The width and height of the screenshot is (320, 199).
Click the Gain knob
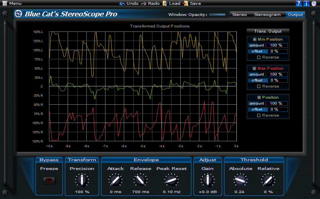pos(207,181)
